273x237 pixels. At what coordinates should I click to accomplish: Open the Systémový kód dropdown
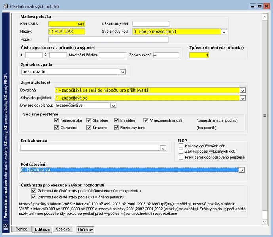click(x=224, y=32)
